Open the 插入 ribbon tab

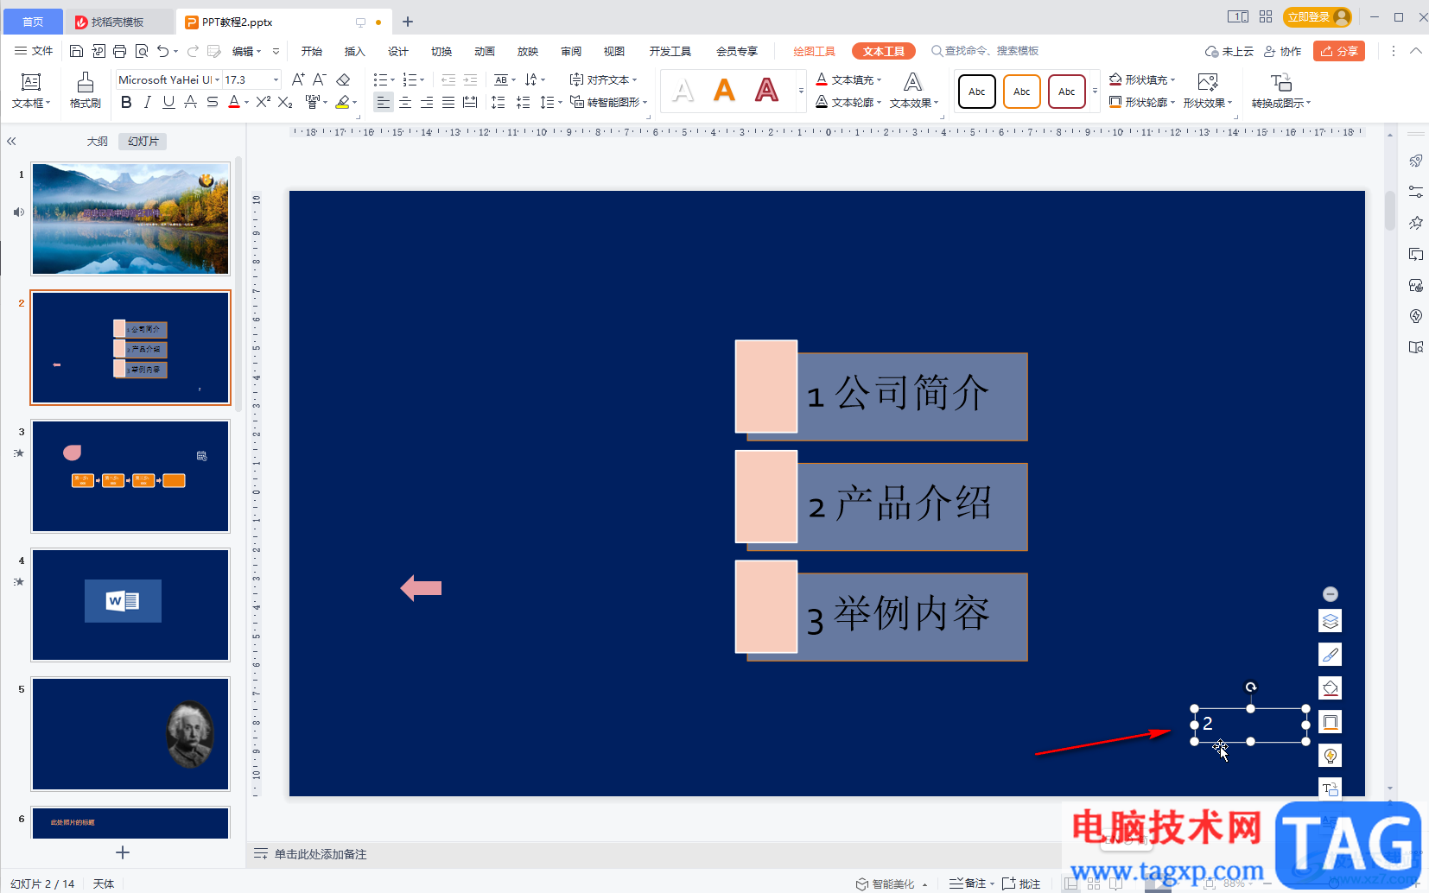[x=354, y=51]
